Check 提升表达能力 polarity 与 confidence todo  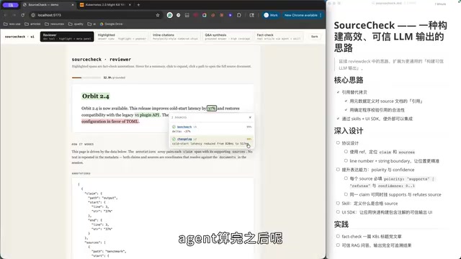(x=338, y=170)
